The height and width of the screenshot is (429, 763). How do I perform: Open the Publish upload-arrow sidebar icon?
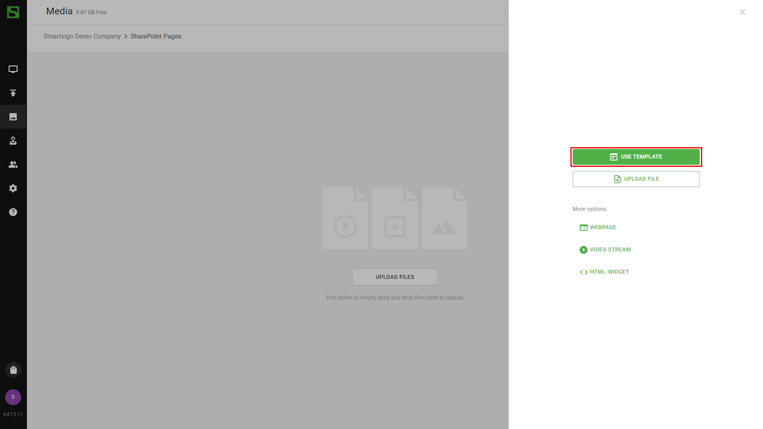13,93
